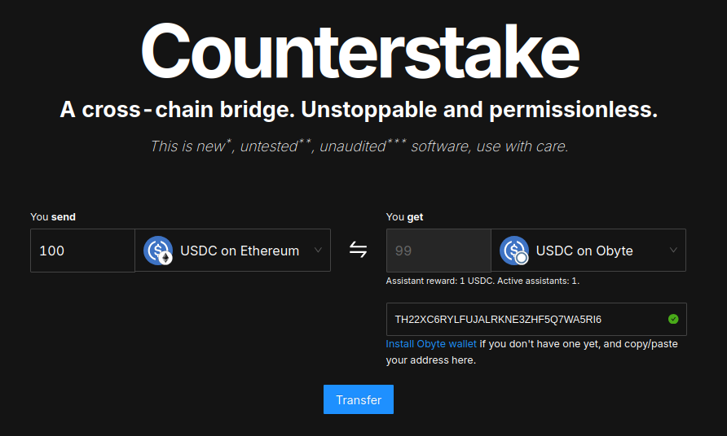The height and width of the screenshot is (436, 727).
Task: Click the 'new, untested, unaudited' warning line
Action: [359, 146]
